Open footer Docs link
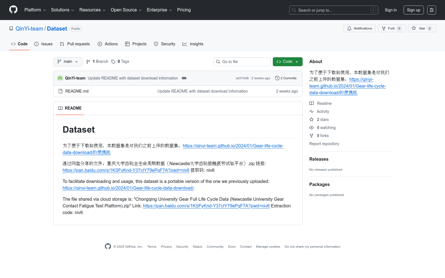The height and width of the screenshot is (278, 445). click(x=232, y=247)
